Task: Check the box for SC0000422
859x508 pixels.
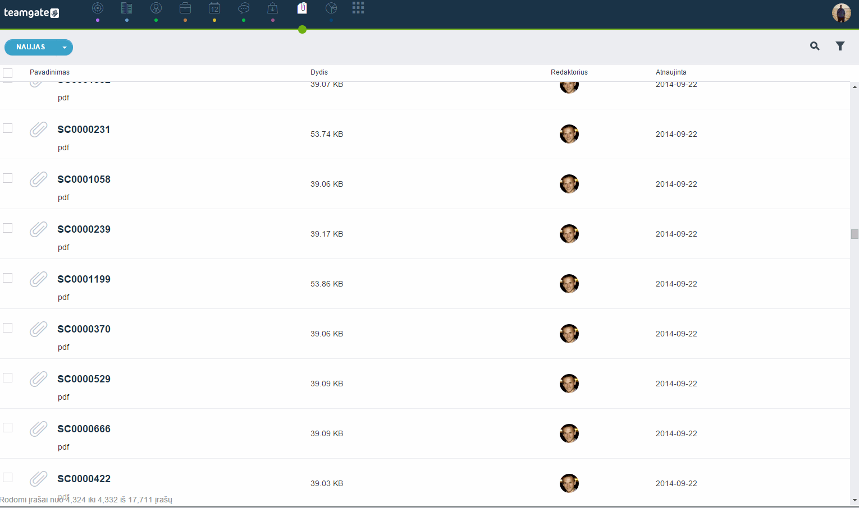Action: pos(7,477)
